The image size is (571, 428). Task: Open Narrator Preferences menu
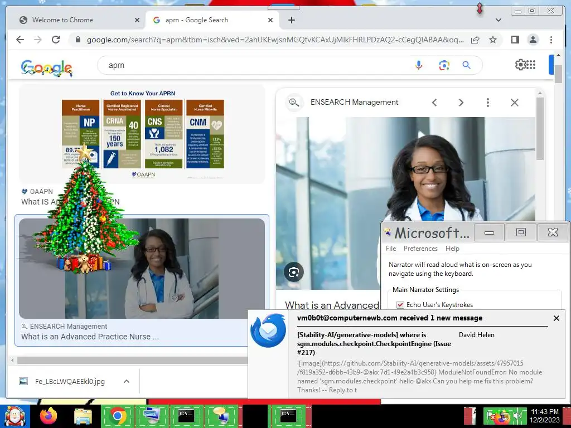pyautogui.click(x=420, y=249)
